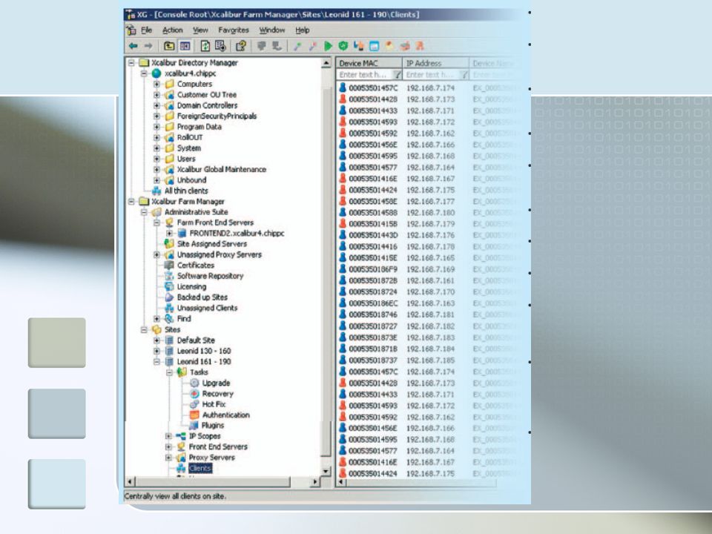Viewport: 712px width, 534px height.
Task: Click the Backed up Sites icon
Action: 169,297
